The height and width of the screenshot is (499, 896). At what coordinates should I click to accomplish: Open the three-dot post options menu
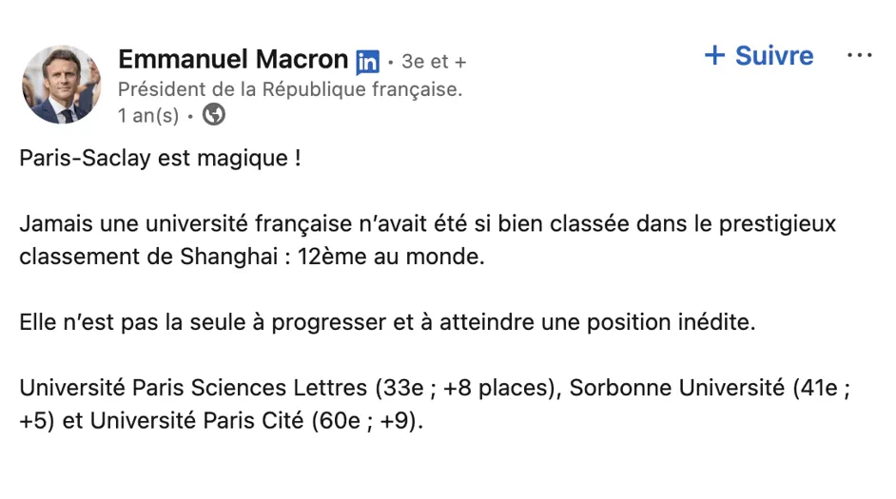point(859,56)
